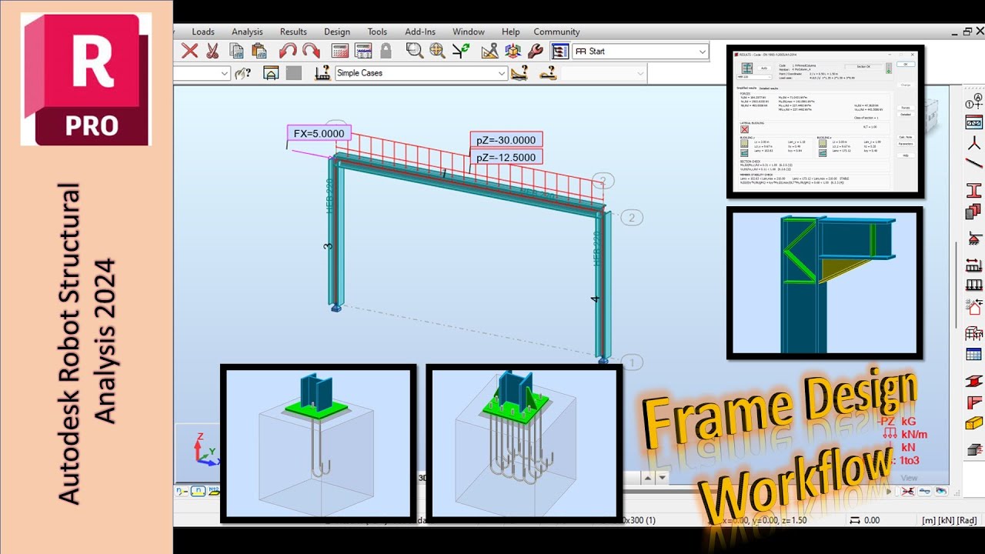Screen dimensions: 985x554
Task: Expand the dropdown left of the brush icon
Action: [225, 73]
